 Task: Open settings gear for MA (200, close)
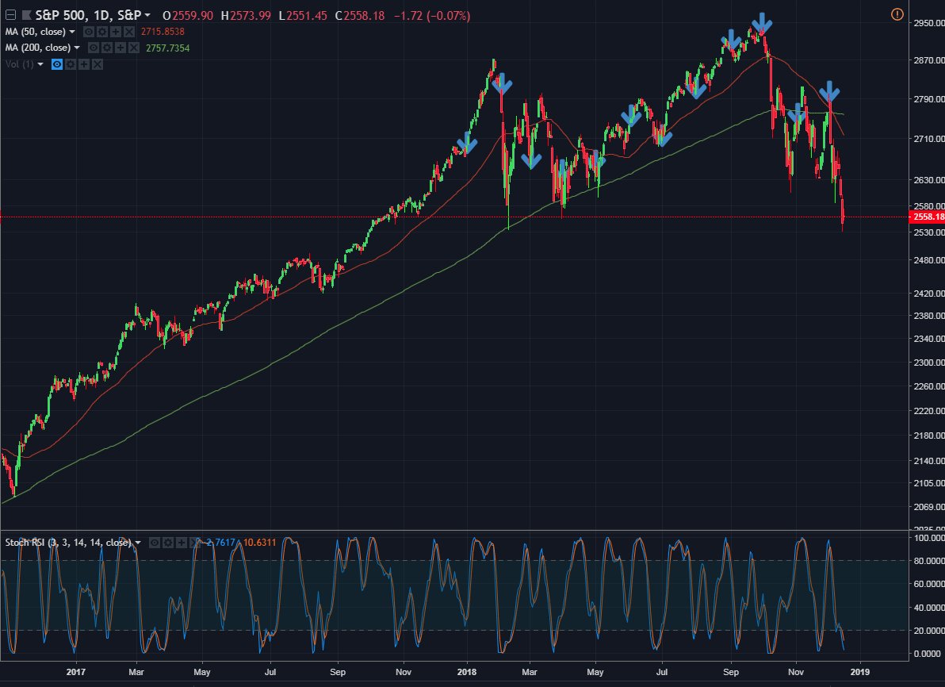point(107,48)
